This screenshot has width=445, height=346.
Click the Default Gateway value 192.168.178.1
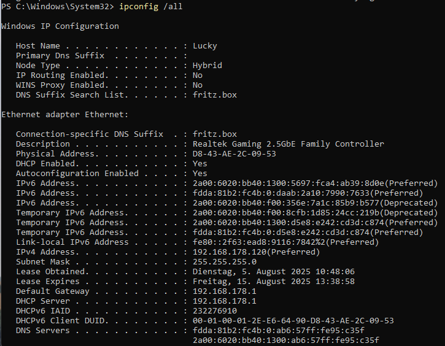224,291
